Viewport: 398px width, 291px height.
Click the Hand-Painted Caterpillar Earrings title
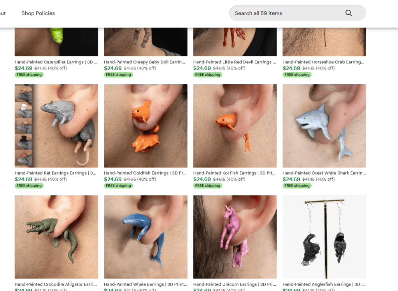coord(56,62)
